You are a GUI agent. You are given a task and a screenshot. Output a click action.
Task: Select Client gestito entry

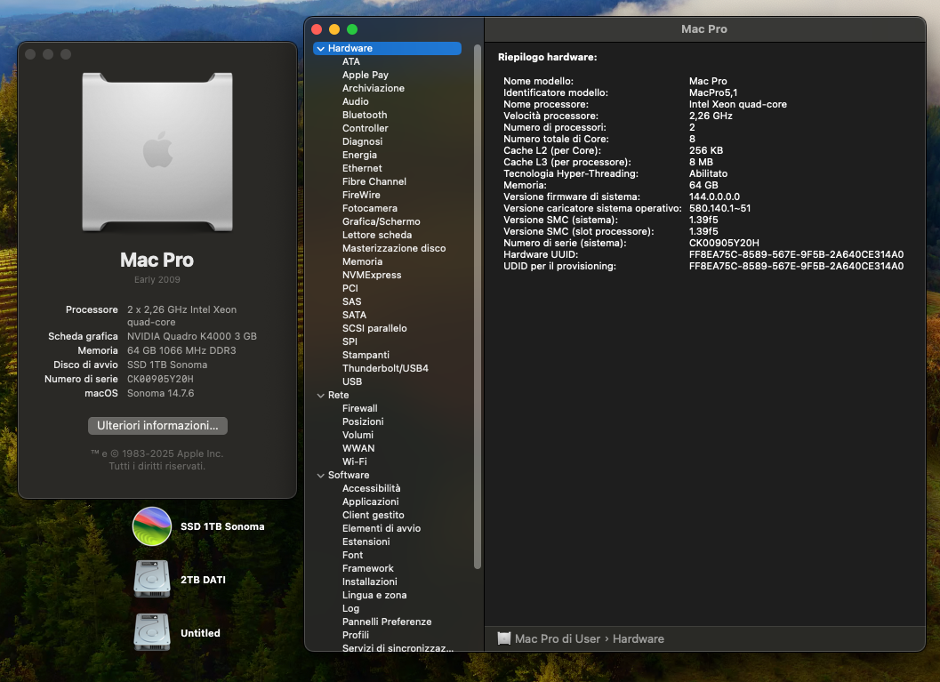[373, 515]
